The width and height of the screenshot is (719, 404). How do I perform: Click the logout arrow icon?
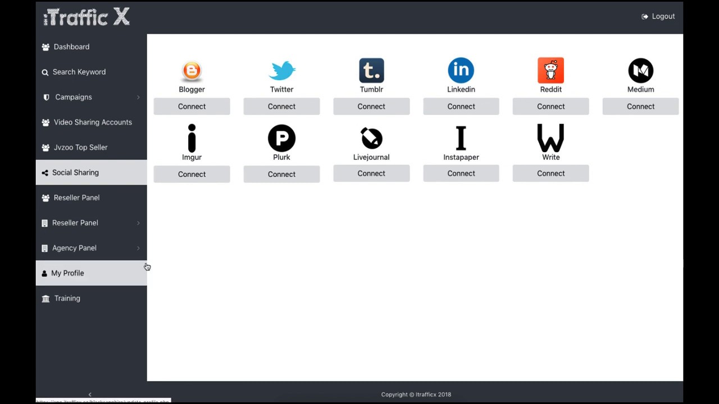click(x=645, y=16)
